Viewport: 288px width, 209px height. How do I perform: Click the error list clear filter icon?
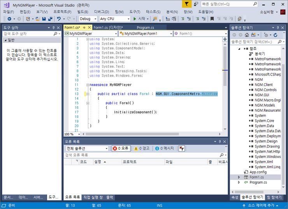click(182, 148)
